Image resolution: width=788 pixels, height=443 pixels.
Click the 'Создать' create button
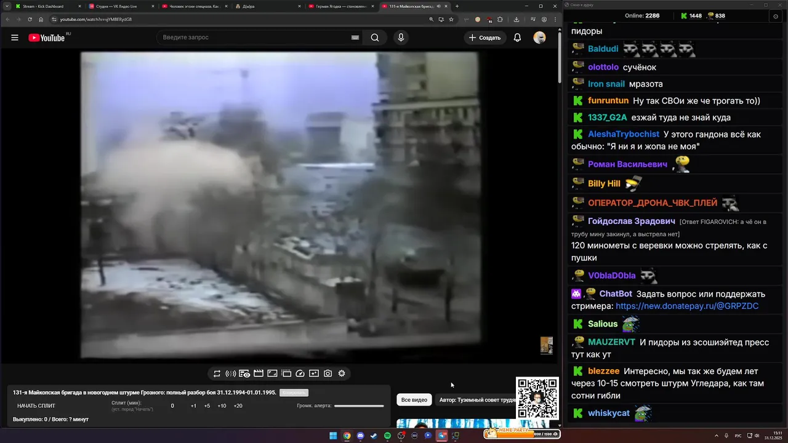coord(485,38)
